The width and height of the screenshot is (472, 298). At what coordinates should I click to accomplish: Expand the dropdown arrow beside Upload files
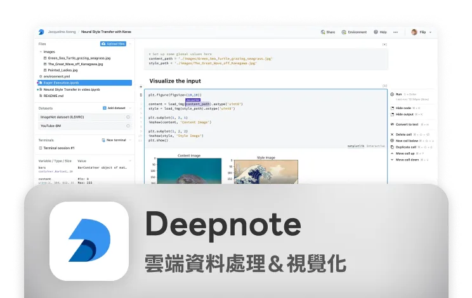(x=130, y=44)
